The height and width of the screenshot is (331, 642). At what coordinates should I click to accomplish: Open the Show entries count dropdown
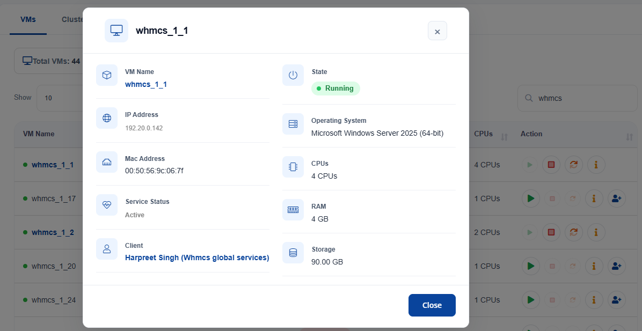[60, 98]
